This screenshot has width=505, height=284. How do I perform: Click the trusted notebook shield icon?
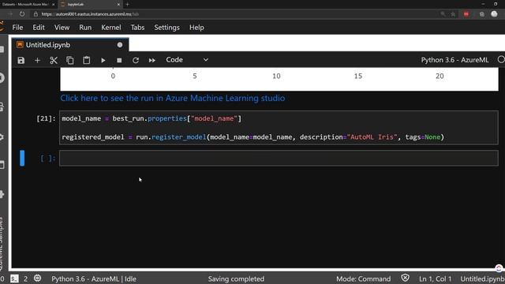tap(405, 278)
